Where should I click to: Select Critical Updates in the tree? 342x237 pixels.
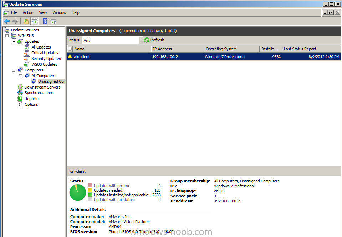pos(45,53)
